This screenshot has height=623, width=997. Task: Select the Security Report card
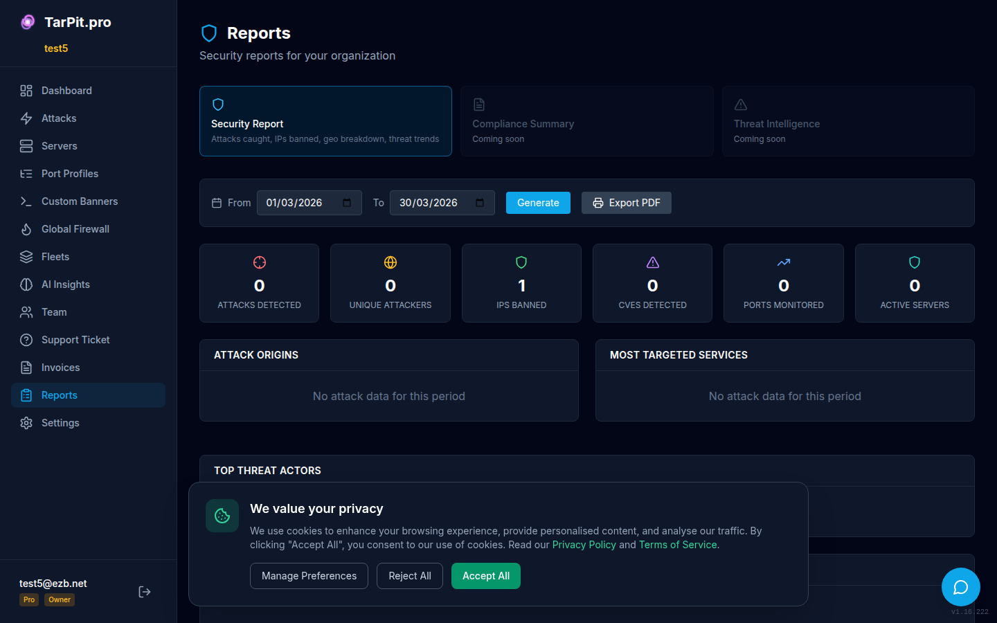point(325,121)
